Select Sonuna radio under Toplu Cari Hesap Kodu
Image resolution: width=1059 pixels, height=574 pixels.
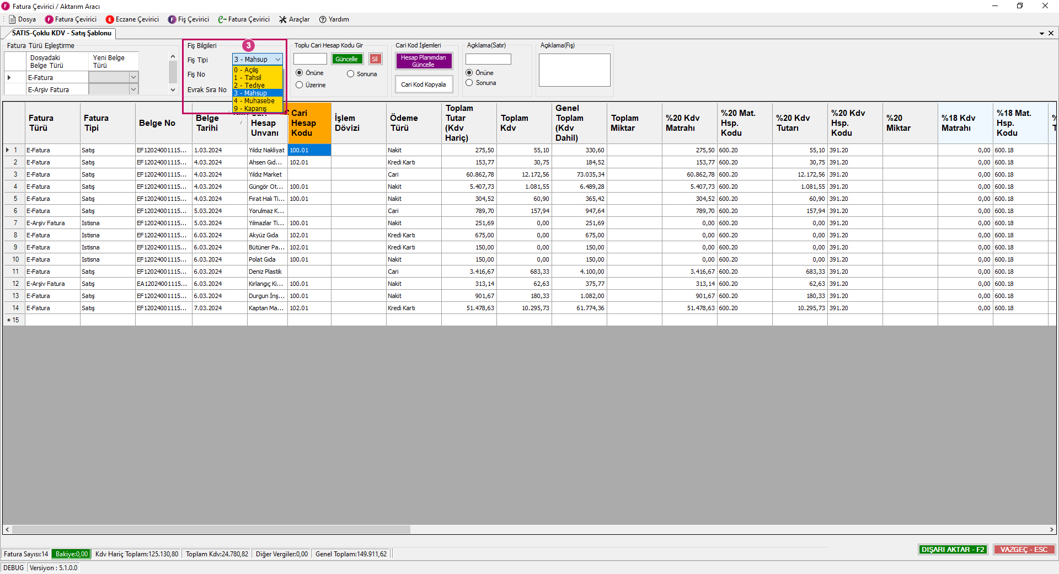[x=350, y=74]
